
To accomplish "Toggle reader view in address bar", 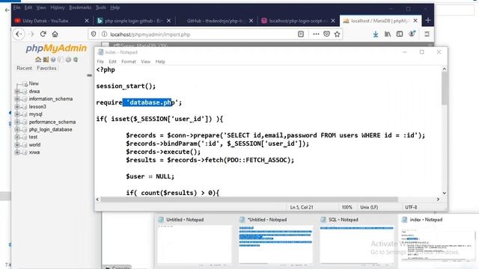I will point(301,34).
